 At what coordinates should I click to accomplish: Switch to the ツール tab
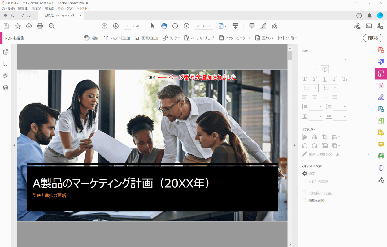25,15
